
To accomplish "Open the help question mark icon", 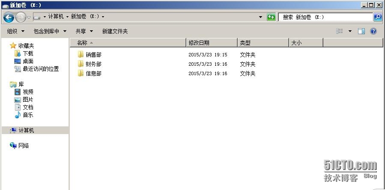I will coord(373,31).
